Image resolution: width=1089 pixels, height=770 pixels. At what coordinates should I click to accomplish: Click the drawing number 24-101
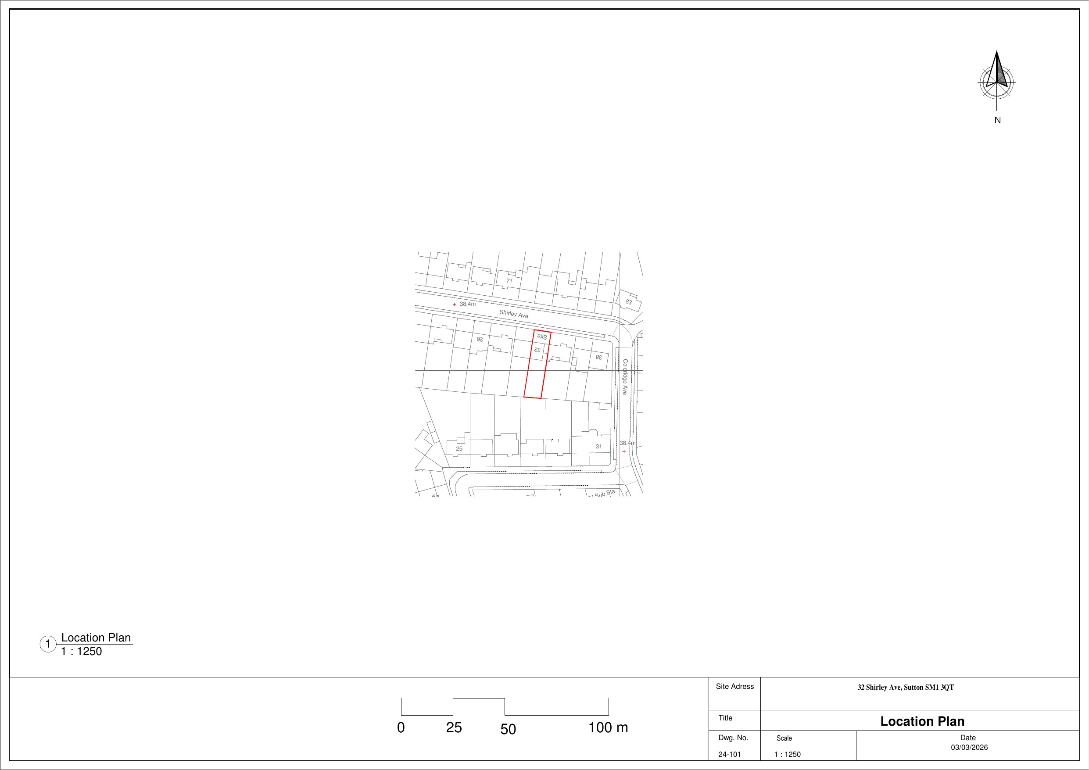tap(730, 754)
